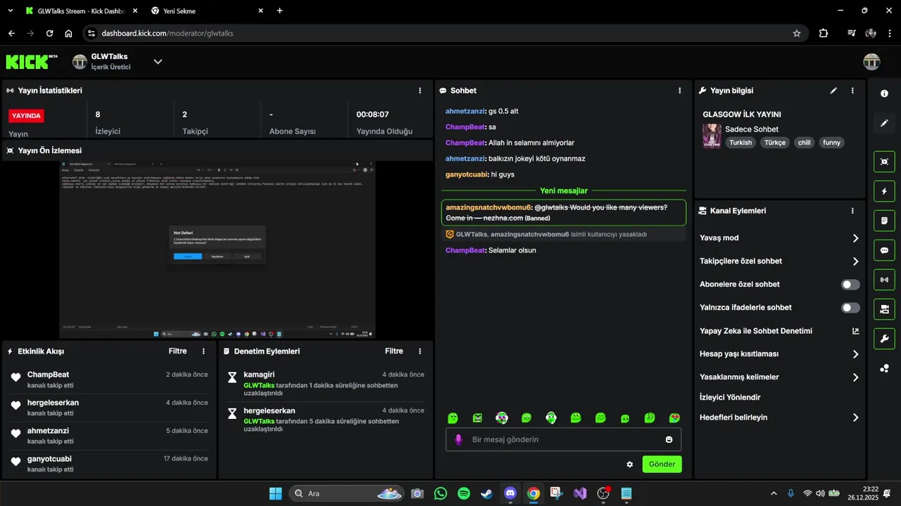Viewport: 901px width, 506px height.
Task: Open the emoji picker smiley in message box
Action: click(x=669, y=439)
